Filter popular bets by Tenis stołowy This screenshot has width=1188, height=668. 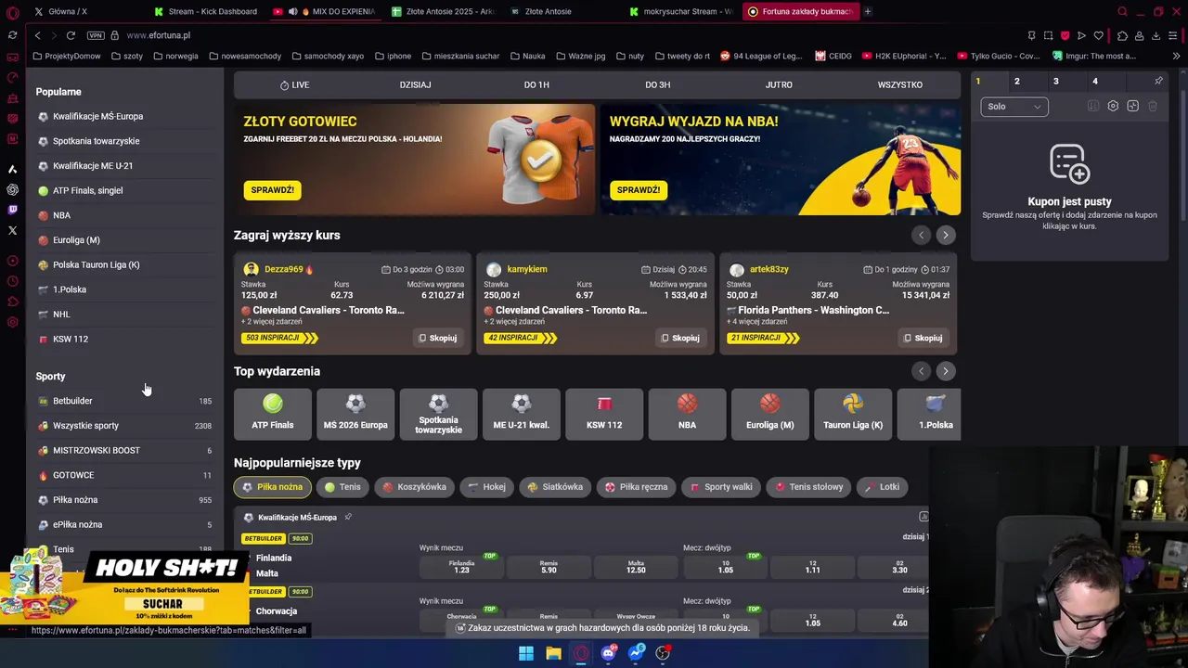809,486
